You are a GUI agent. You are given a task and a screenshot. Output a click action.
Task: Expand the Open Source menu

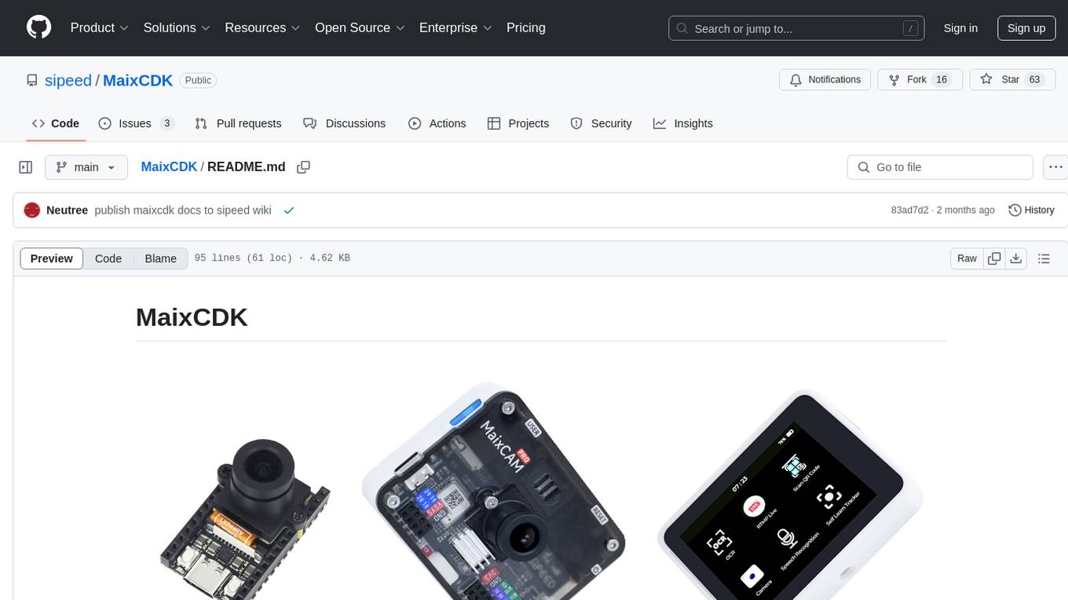coord(360,27)
